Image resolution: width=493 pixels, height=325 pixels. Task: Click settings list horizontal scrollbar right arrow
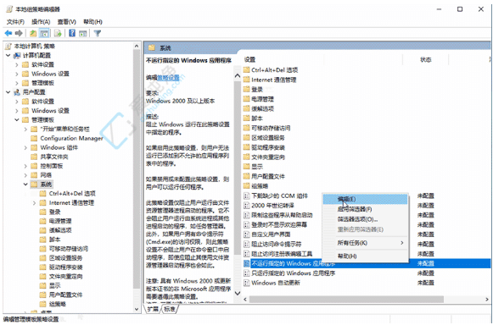tap(487, 300)
